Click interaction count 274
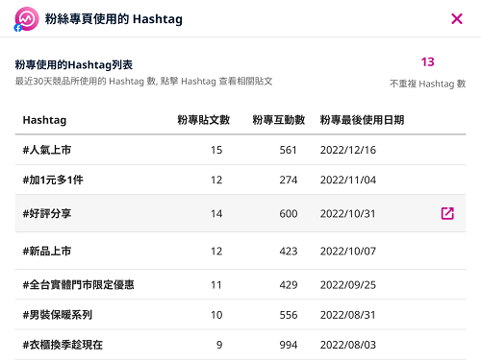 coord(289,180)
